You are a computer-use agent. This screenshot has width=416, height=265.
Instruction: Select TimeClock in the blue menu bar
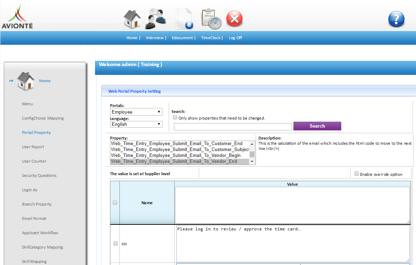click(x=211, y=38)
